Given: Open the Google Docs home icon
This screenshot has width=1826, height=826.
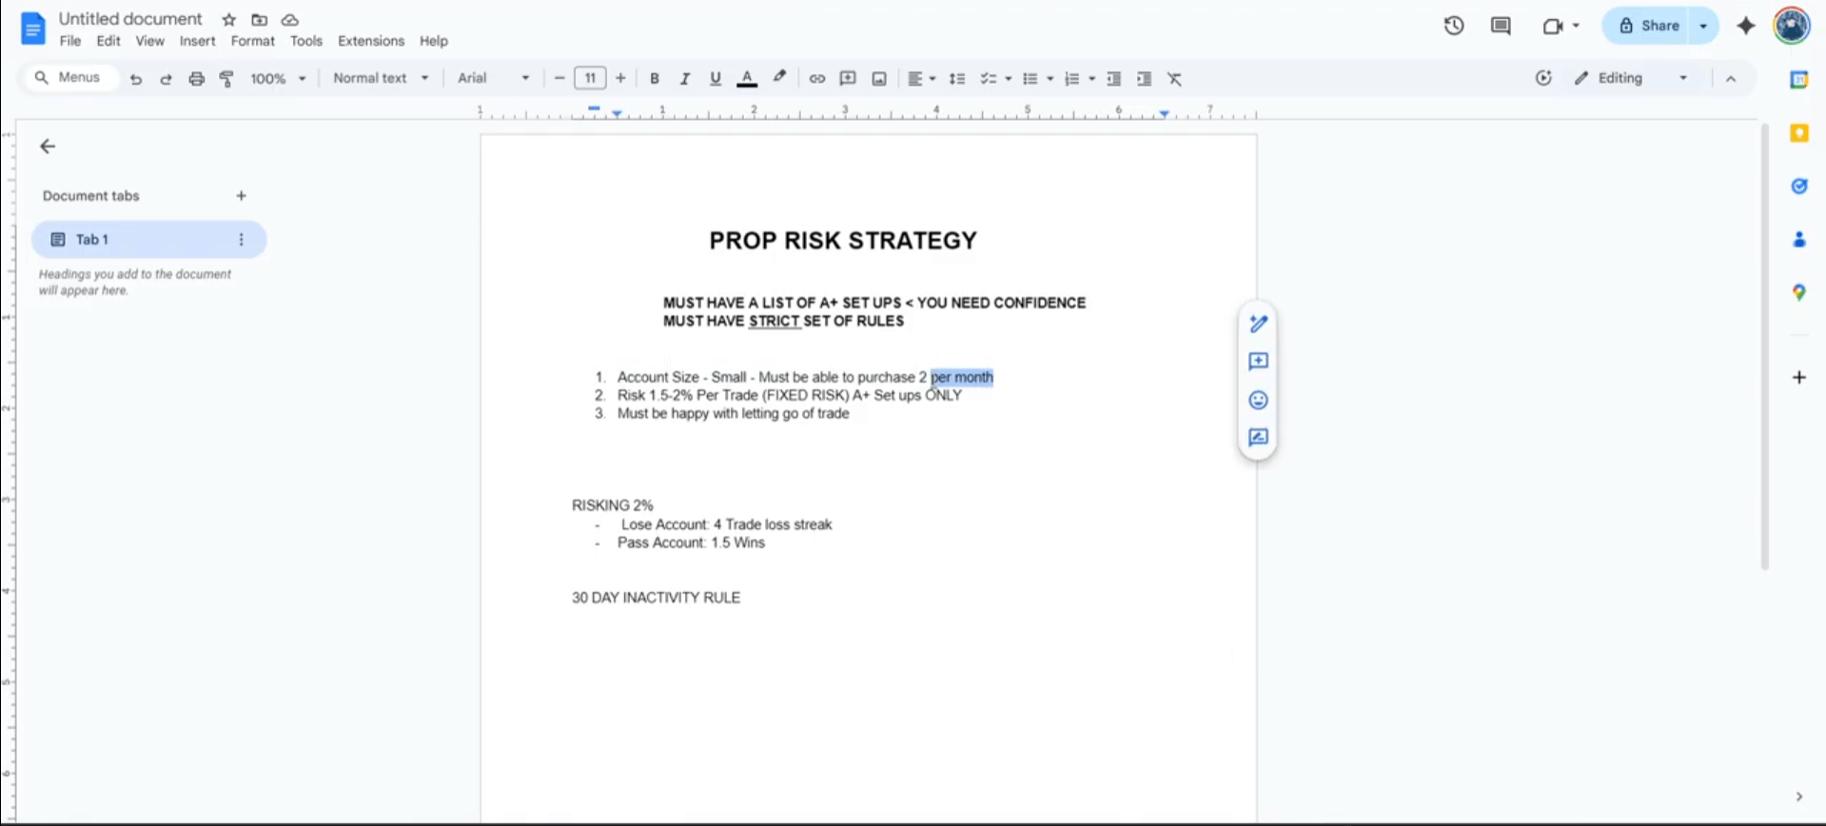Looking at the screenshot, I should (x=32, y=29).
